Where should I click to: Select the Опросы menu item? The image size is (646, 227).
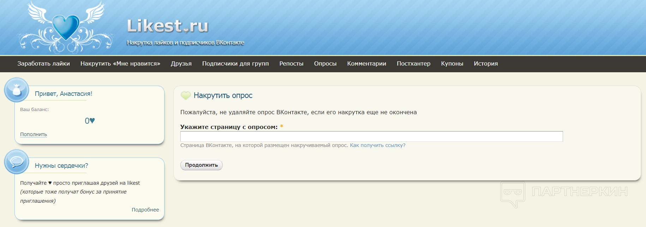point(325,64)
